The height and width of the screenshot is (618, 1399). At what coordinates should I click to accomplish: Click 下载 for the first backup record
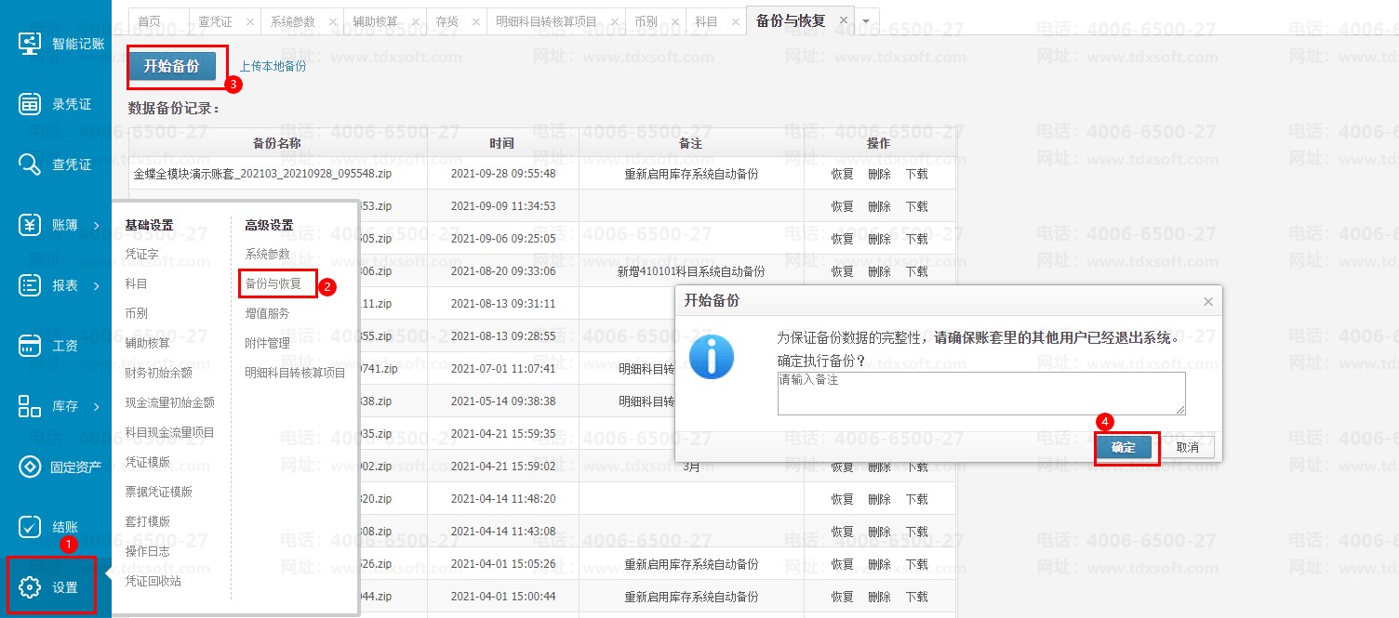tap(916, 174)
